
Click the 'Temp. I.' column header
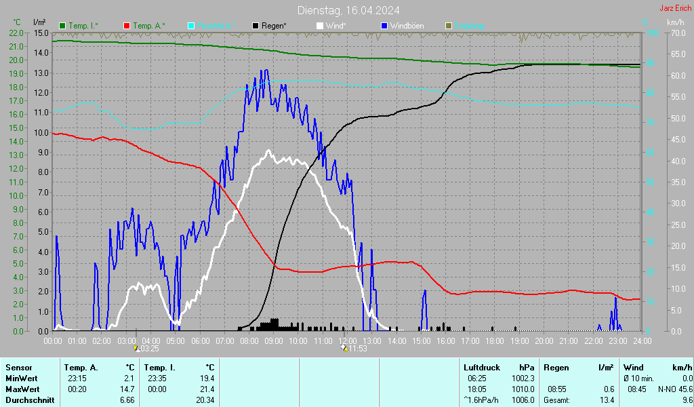coord(159,368)
